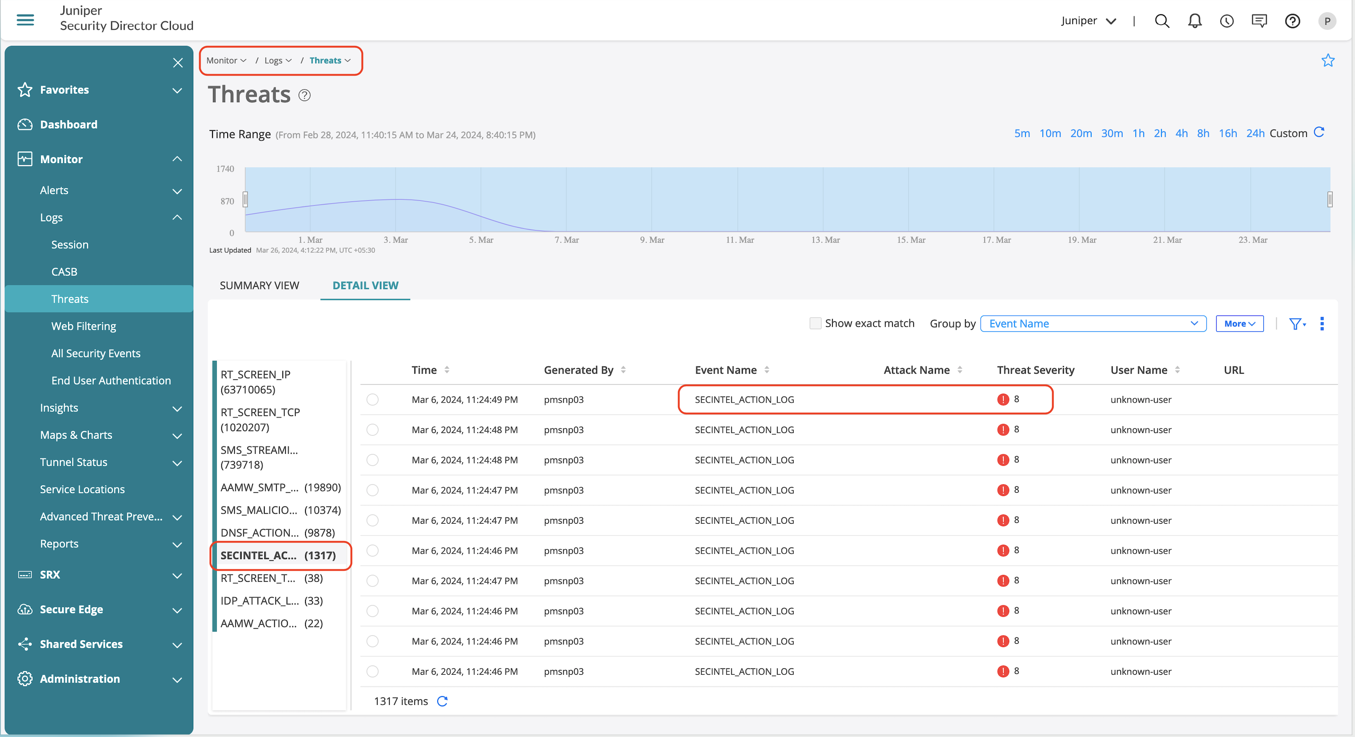Open the hamburger navigation menu
The width and height of the screenshot is (1355, 737).
point(25,20)
